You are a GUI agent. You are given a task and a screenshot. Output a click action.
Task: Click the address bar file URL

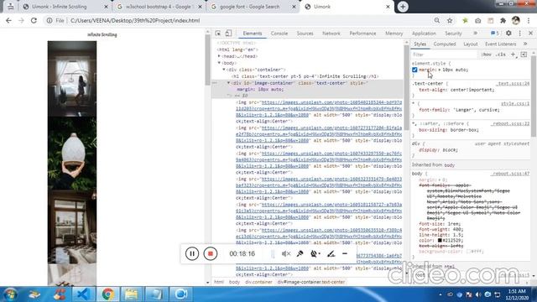point(135,20)
